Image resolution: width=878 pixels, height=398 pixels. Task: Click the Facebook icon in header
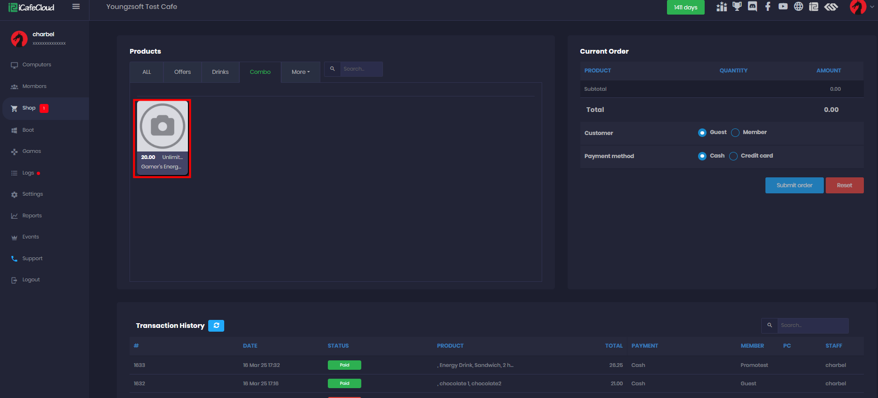pos(768,7)
